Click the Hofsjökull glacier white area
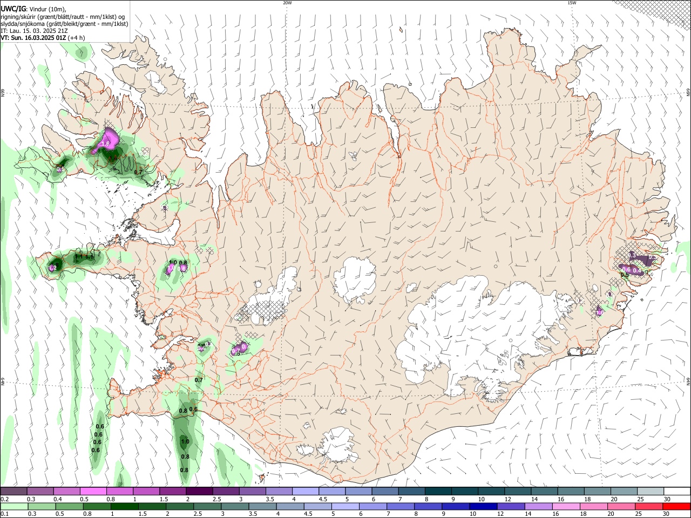This screenshot has width=691, height=518. coord(355,280)
